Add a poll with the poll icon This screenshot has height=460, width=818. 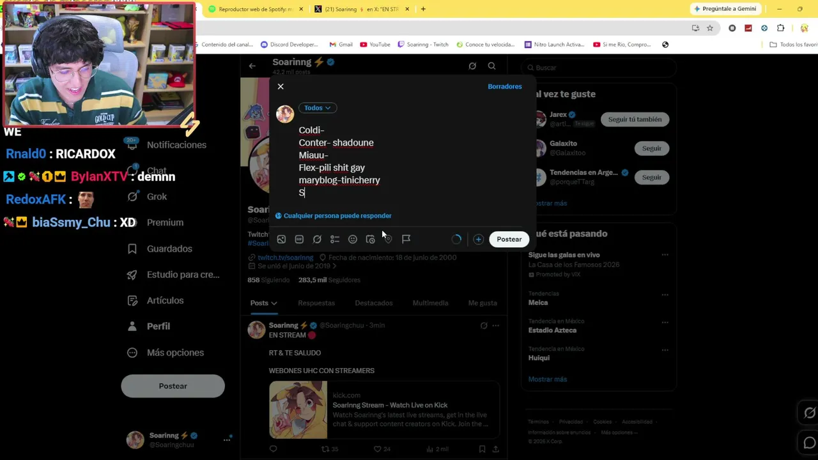335,239
